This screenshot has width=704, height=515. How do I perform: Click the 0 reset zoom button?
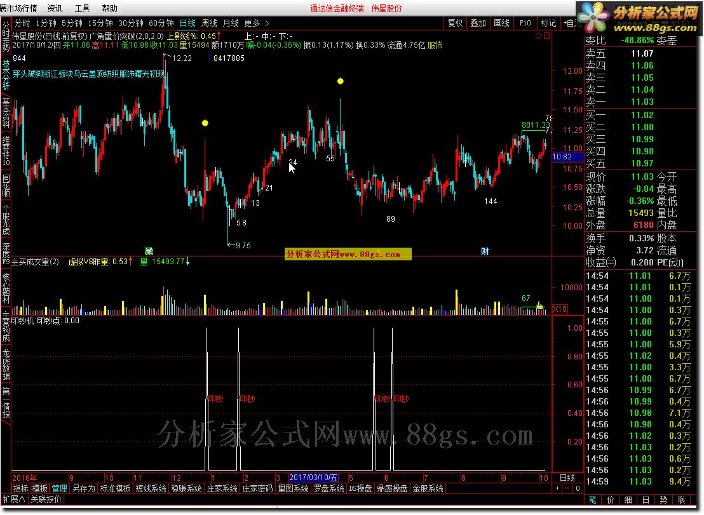pos(578,488)
